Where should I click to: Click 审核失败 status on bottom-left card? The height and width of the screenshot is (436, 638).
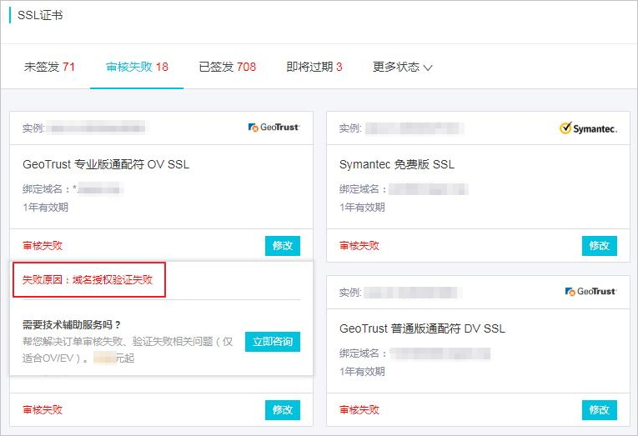point(43,409)
